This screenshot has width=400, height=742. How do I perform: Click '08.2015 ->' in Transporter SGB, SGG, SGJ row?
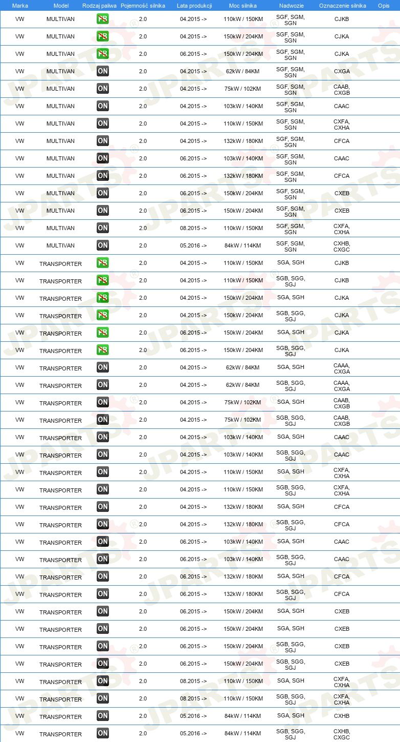pyautogui.click(x=193, y=699)
